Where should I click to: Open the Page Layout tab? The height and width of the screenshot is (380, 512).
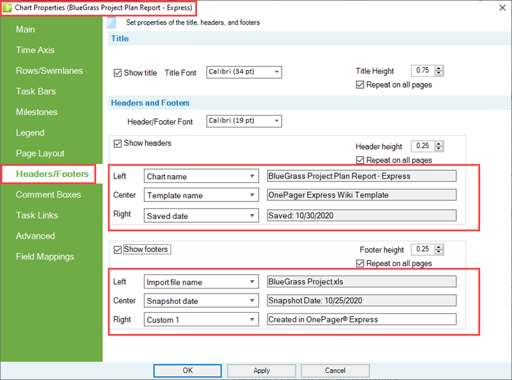(x=40, y=153)
